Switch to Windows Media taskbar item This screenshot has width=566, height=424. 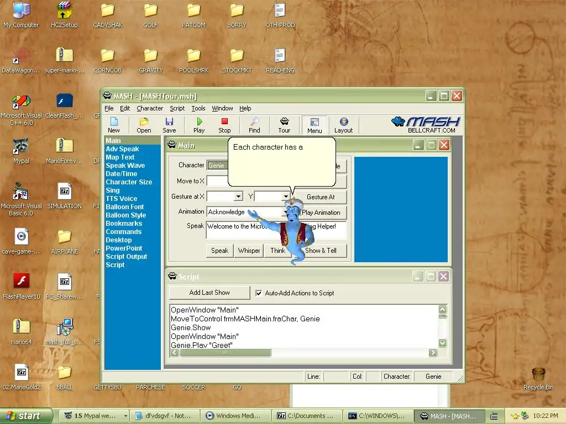point(235,416)
